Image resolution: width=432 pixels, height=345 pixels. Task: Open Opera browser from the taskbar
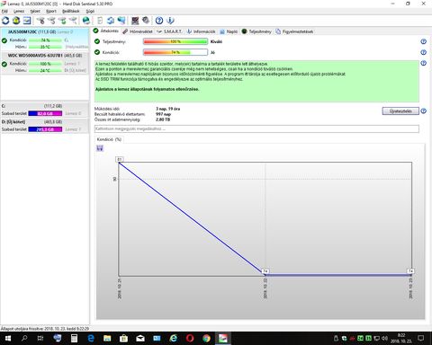tap(190, 339)
